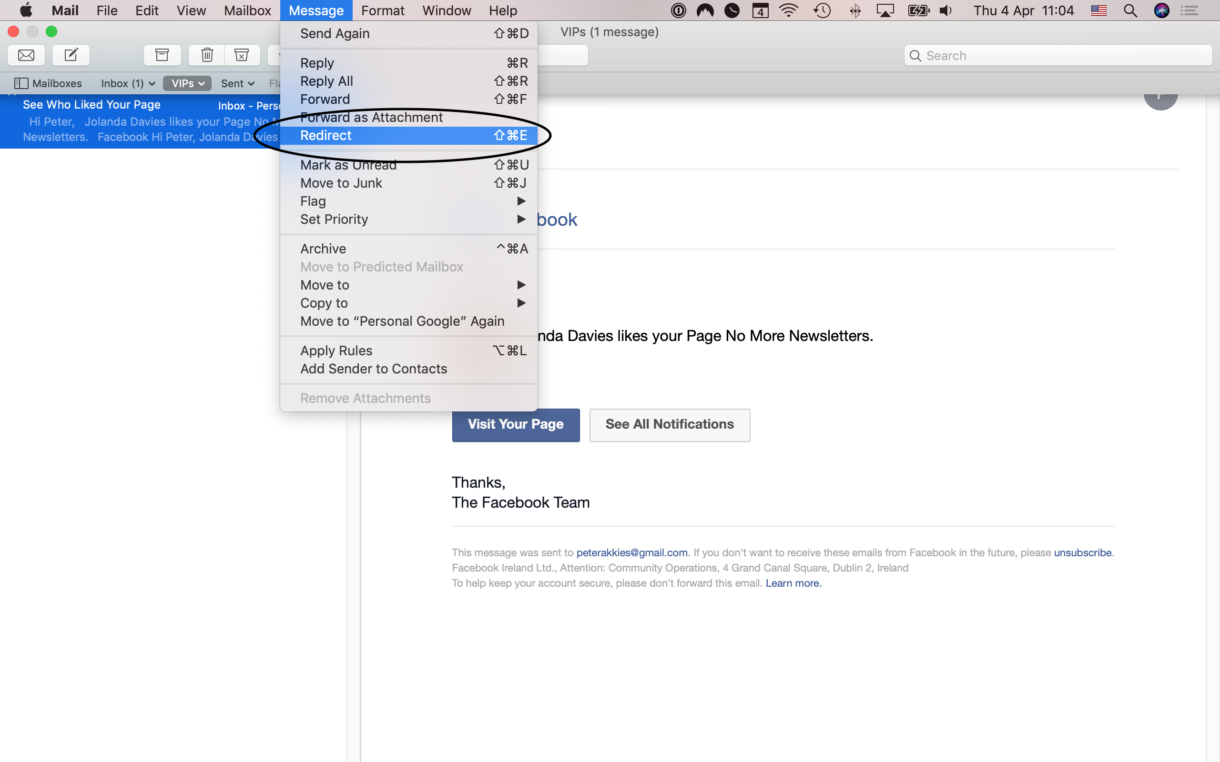Click the message search input field
Image resolution: width=1220 pixels, height=762 pixels.
coord(1057,55)
